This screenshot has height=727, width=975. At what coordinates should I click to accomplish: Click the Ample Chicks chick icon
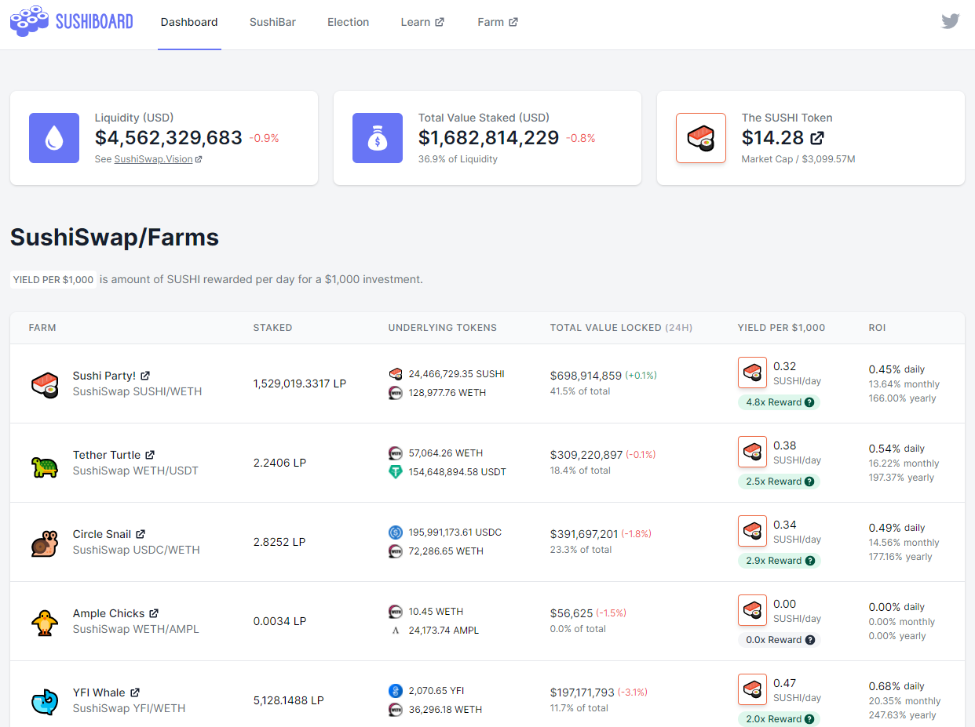click(x=45, y=623)
